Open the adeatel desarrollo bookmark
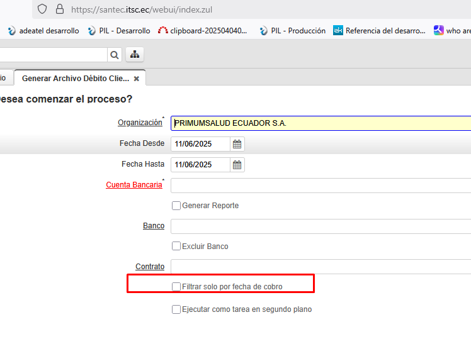The image size is (471, 361). [x=43, y=30]
